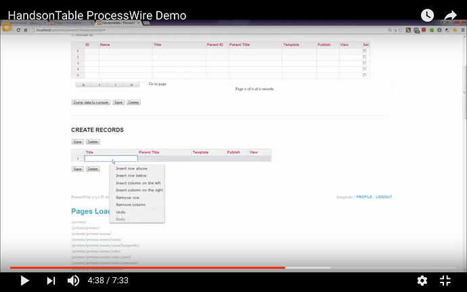
Task: Select the active Title cell in row 1
Action: pyautogui.click(x=111, y=159)
